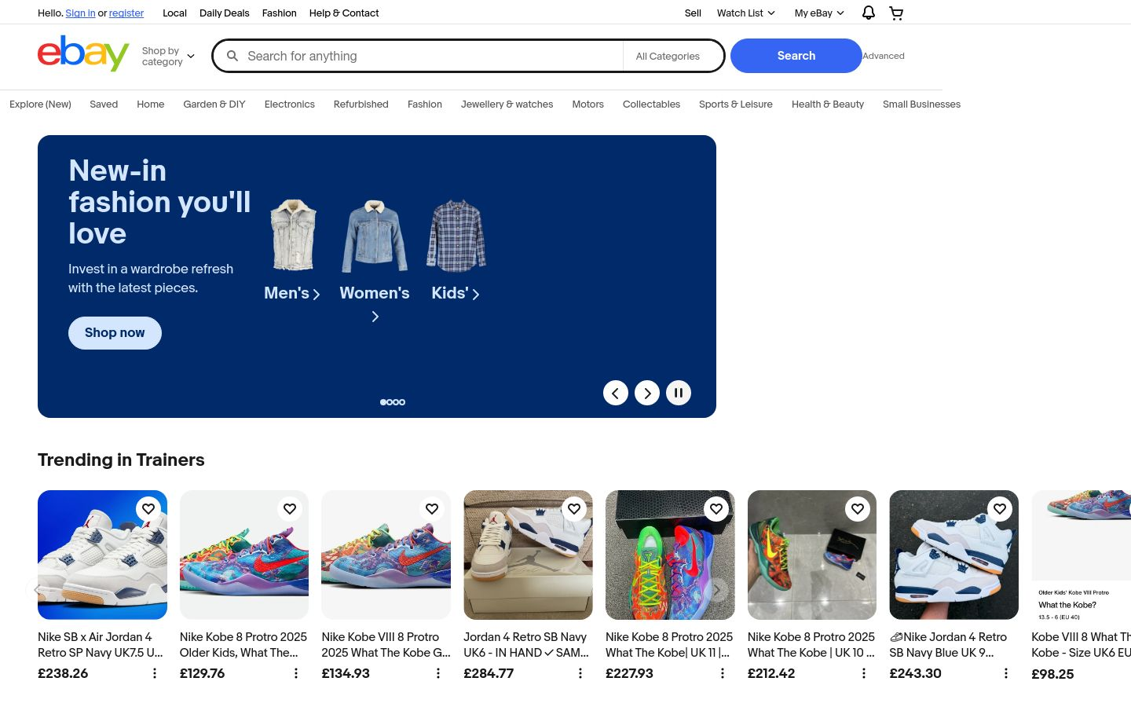This screenshot has width=1131, height=707.
Task: Open more options for £238.26 item
Action: pyautogui.click(x=155, y=673)
